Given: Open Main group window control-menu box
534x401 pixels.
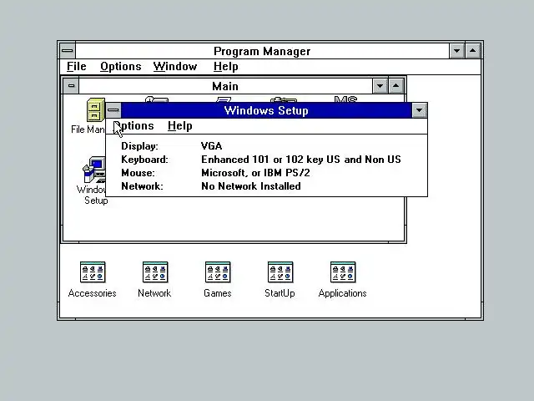Looking at the screenshot, I should click(71, 85).
